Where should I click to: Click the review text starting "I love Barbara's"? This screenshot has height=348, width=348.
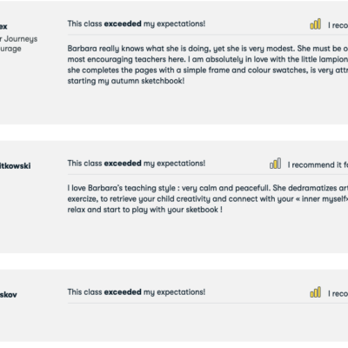point(208,199)
